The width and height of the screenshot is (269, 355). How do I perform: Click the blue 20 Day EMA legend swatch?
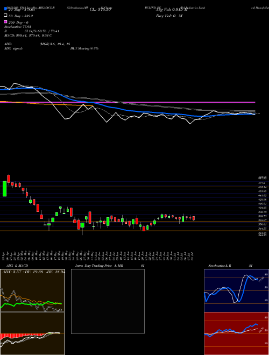pyautogui.click(x=5, y=10)
